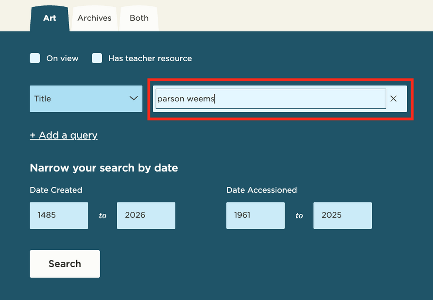Switch to the Both tab
This screenshot has height=300, width=433.
click(139, 18)
